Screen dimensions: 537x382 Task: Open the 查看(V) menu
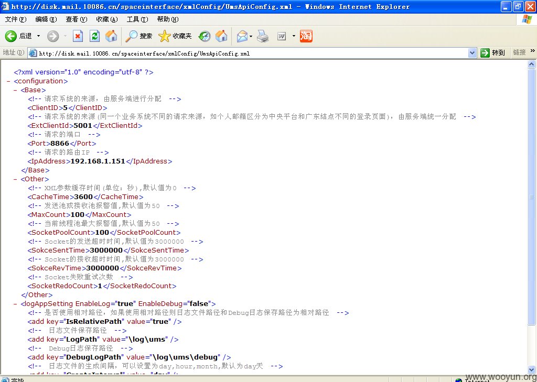[77, 19]
